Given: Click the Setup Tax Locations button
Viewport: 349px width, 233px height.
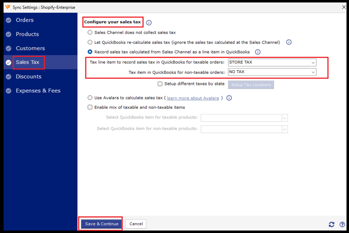Looking at the screenshot, I should tap(251, 85).
